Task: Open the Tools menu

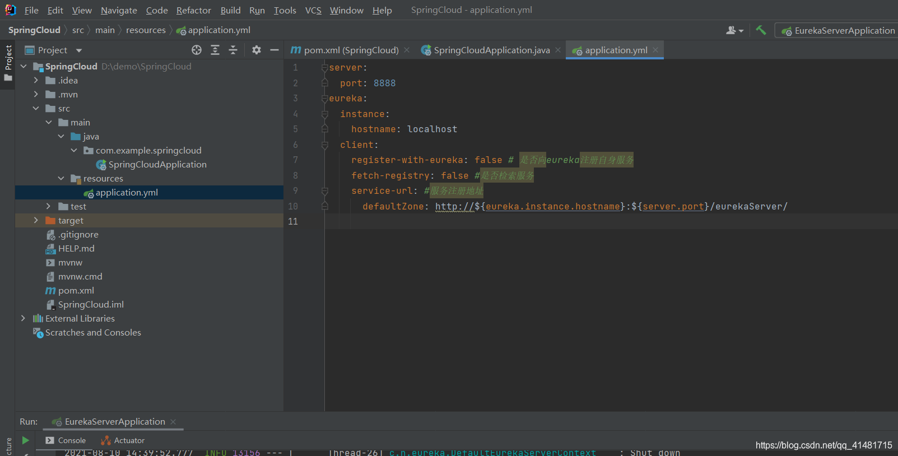Action: (x=285, y=10)
